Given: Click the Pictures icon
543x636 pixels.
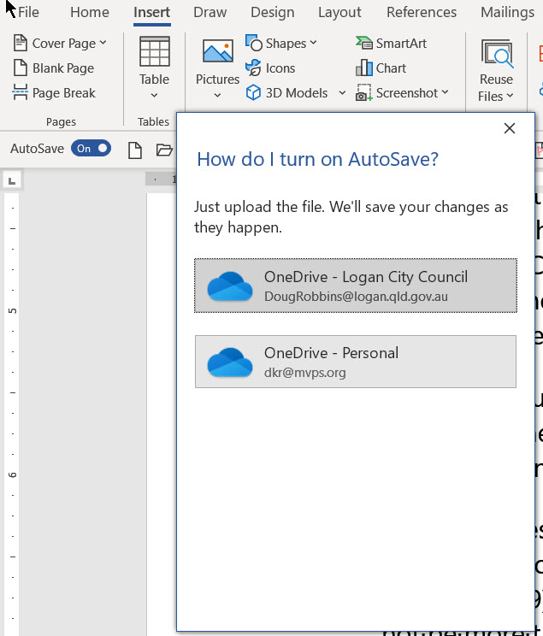Looking at the screenshot, I should (218, 51).
